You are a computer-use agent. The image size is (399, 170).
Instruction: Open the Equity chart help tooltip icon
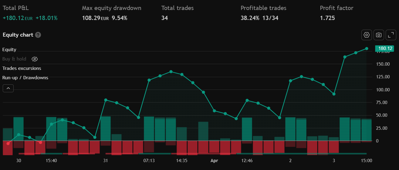[38, 35]
